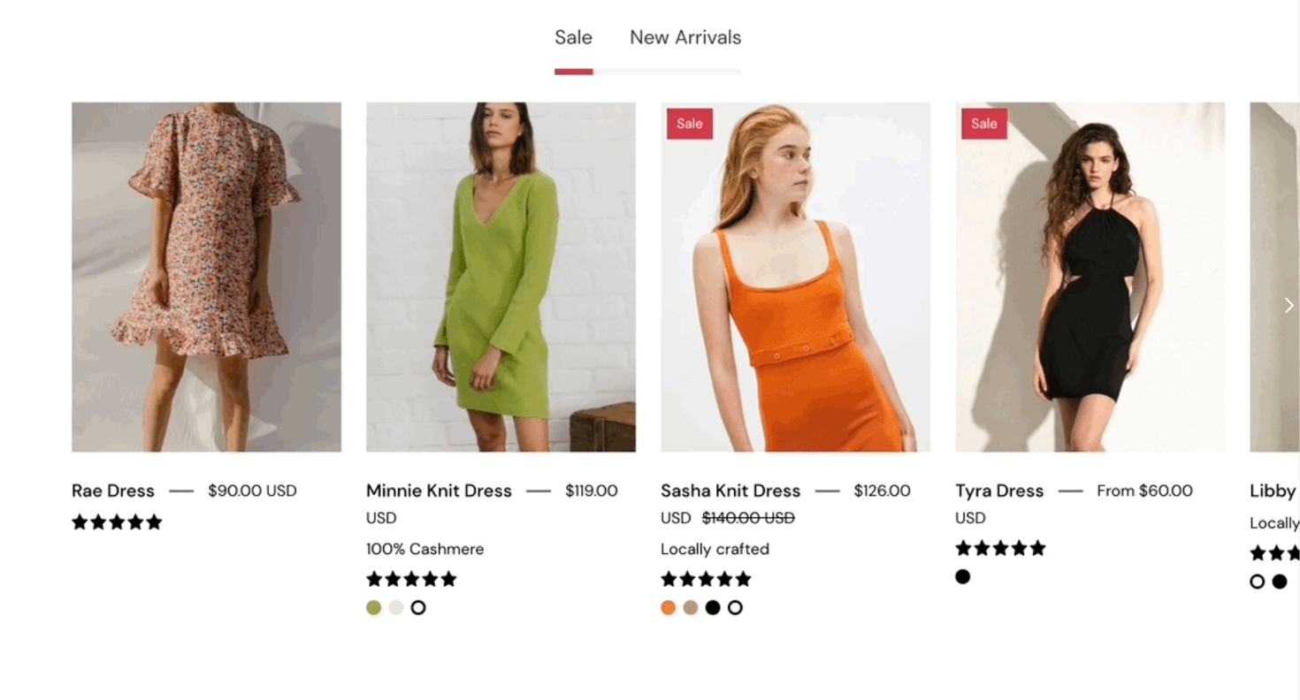1300x700 pixels.
Task: Choose the cream swatch for Minnie Knit Dress
Action: 396,608
